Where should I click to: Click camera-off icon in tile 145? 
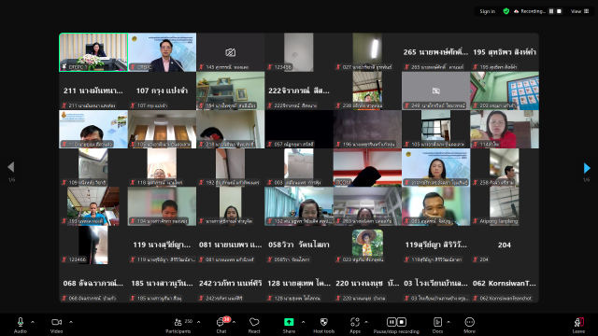tap(231, 52)
